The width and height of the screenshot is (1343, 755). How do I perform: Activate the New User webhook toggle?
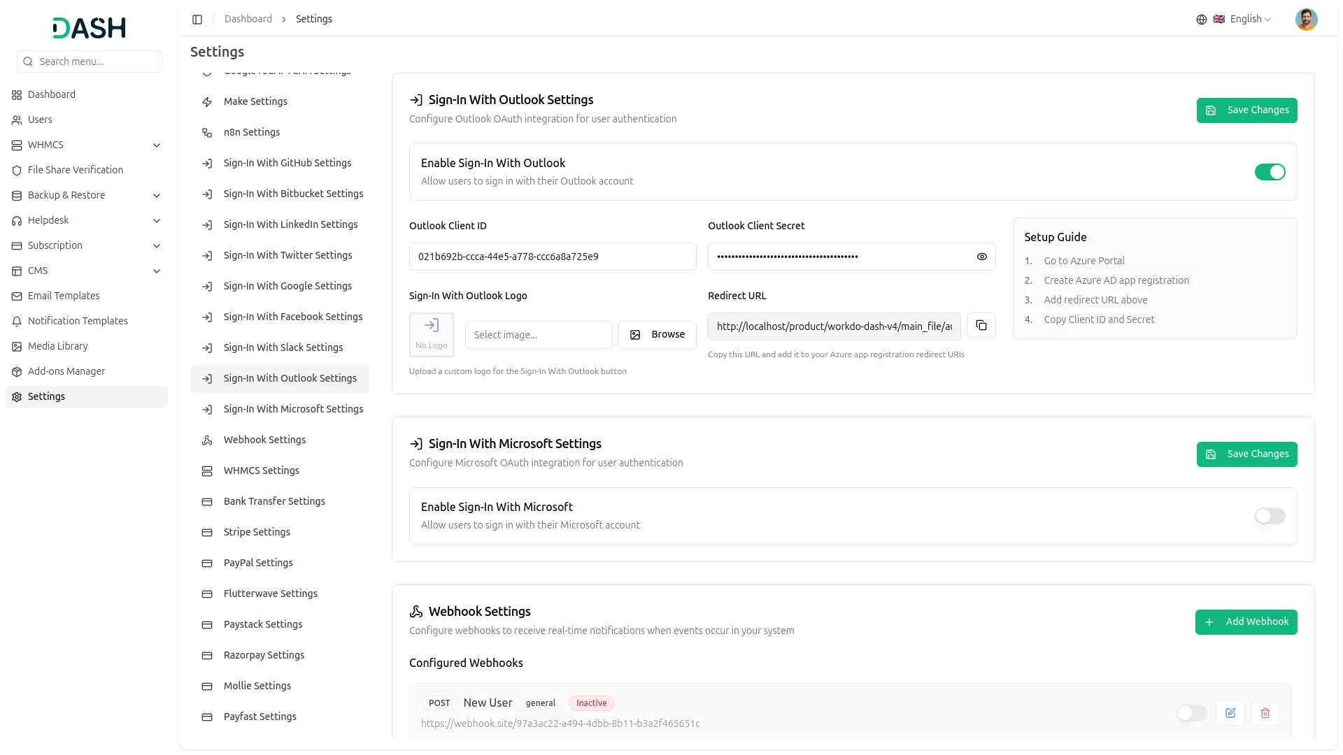point(1191,713)
